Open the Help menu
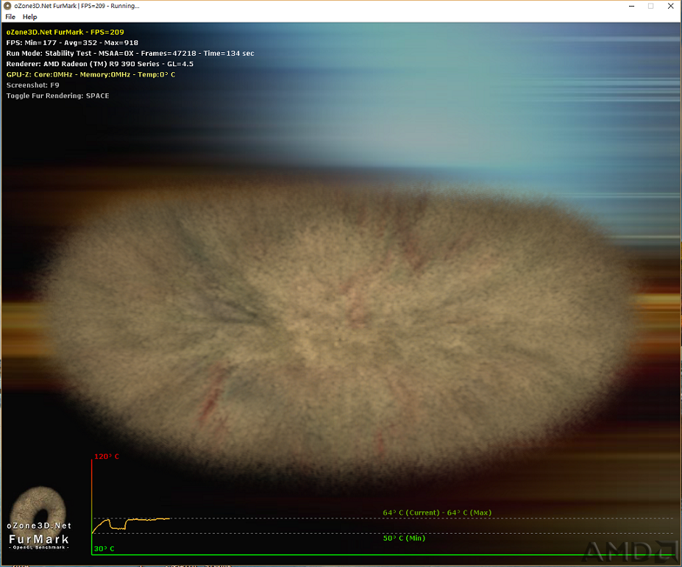This screenshot has height=567, width=682. [29, 17]
